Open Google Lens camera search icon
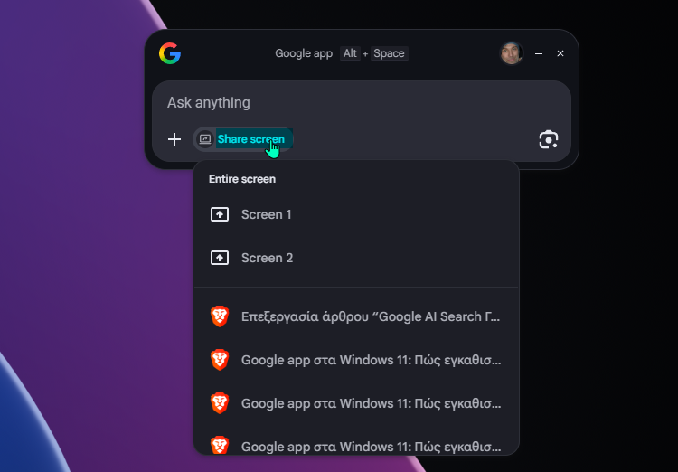 [549, 139]
